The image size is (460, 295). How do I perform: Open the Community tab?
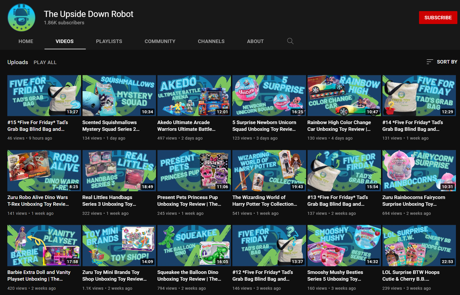pos(160,41)
